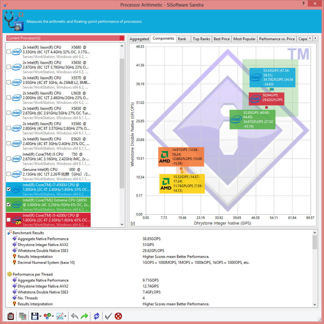Click Intel logo on blue 53.43GIPS chart label
This screenshot has height=324, width=324.
point(256,77)
